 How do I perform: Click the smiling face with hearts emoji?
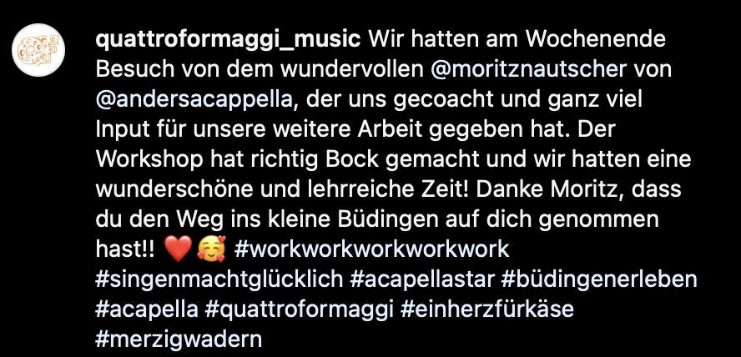212,249
